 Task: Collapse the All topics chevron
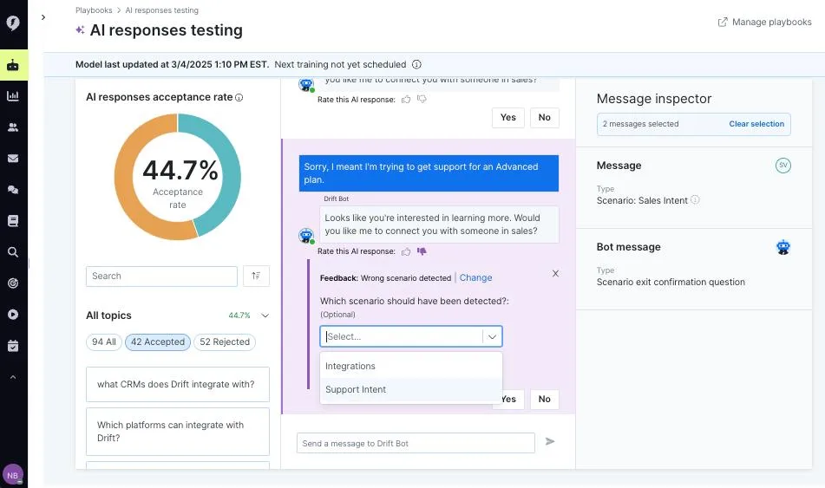pos(265,316)
